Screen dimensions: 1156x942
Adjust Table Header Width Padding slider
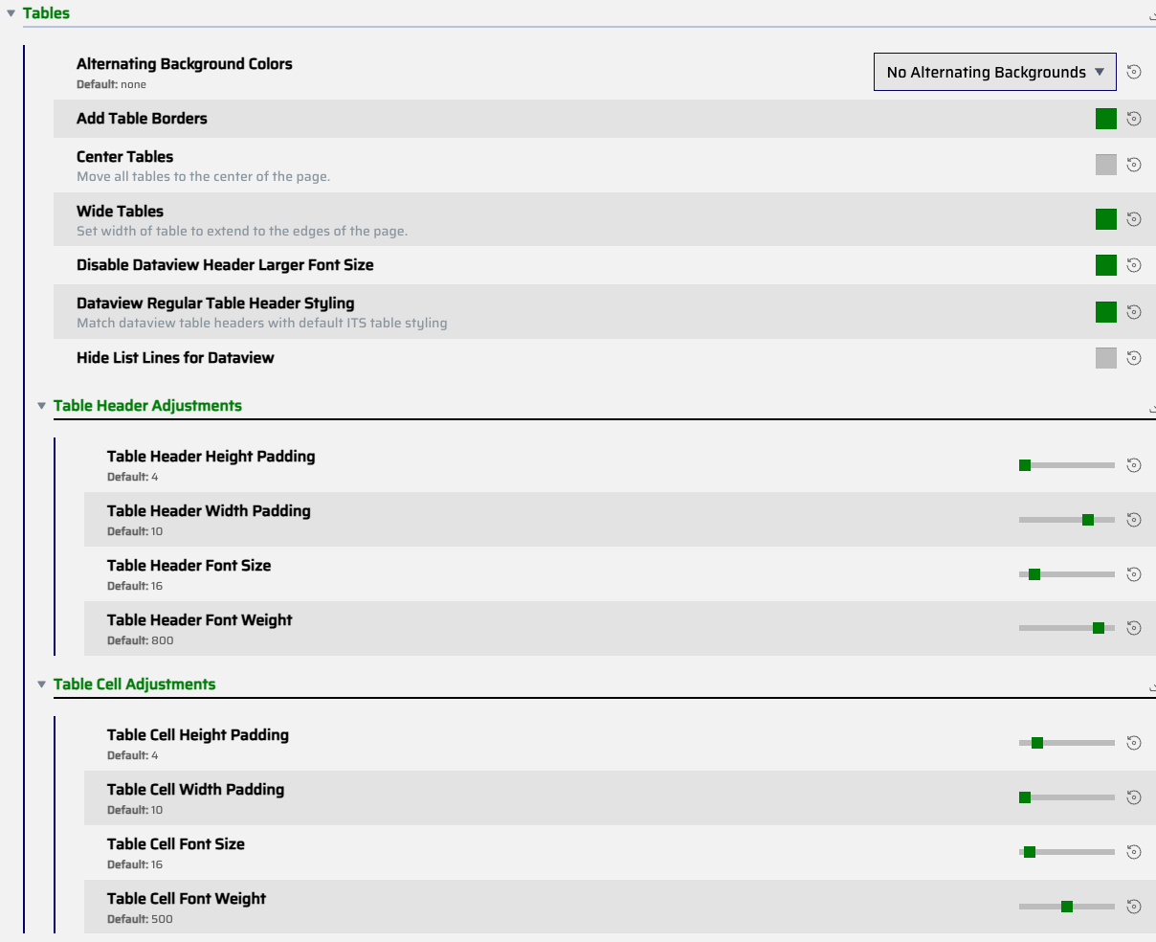(1067, 520)
